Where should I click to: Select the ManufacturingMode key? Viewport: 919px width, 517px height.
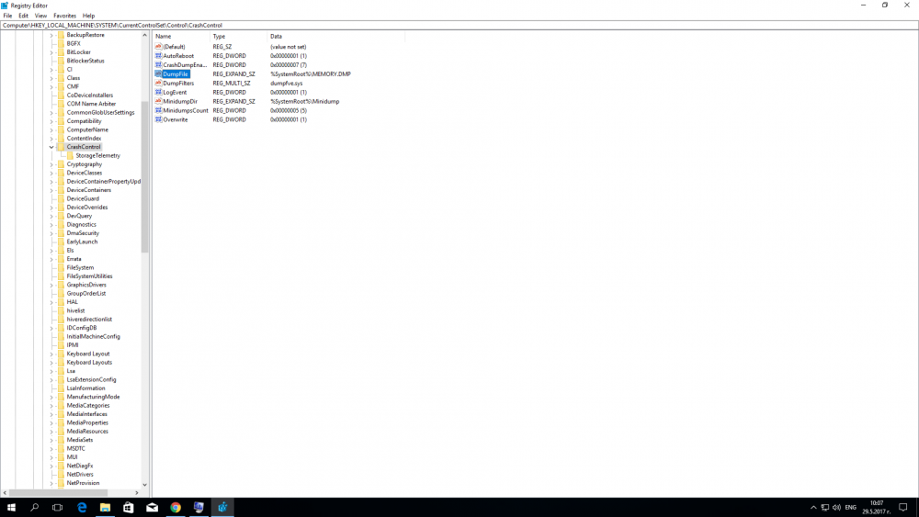[x=93, y=397]
